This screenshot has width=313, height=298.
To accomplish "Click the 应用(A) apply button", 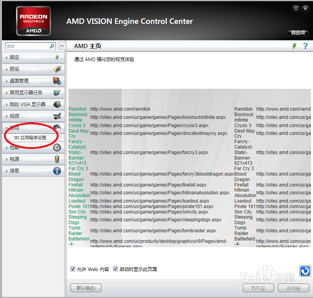I will point(293,288).
